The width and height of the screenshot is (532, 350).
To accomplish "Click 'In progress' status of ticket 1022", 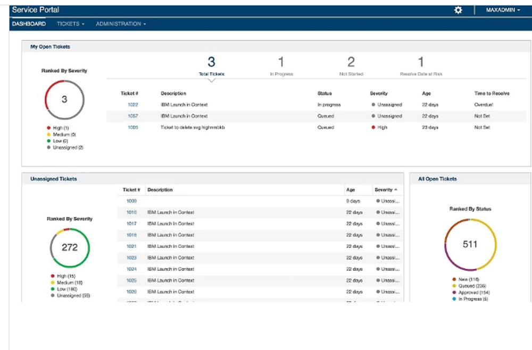I will (x=329, y=105).
